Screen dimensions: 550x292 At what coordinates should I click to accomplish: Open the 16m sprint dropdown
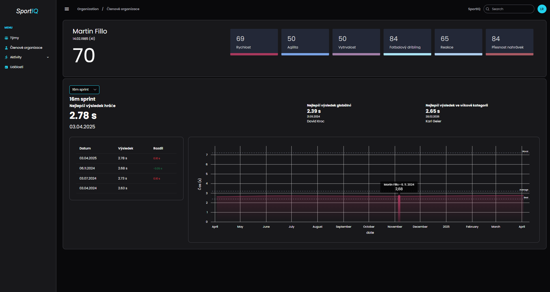[84, 90]
